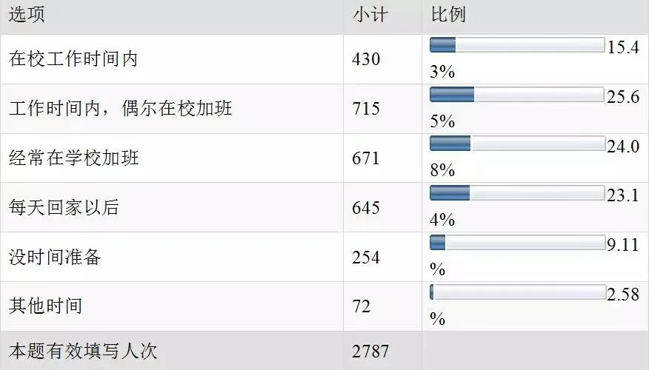Image resolution: width=649 pixels, height=370 pixels.
Task: Click the 23.14% progress bar
Action: click(517, 194)
